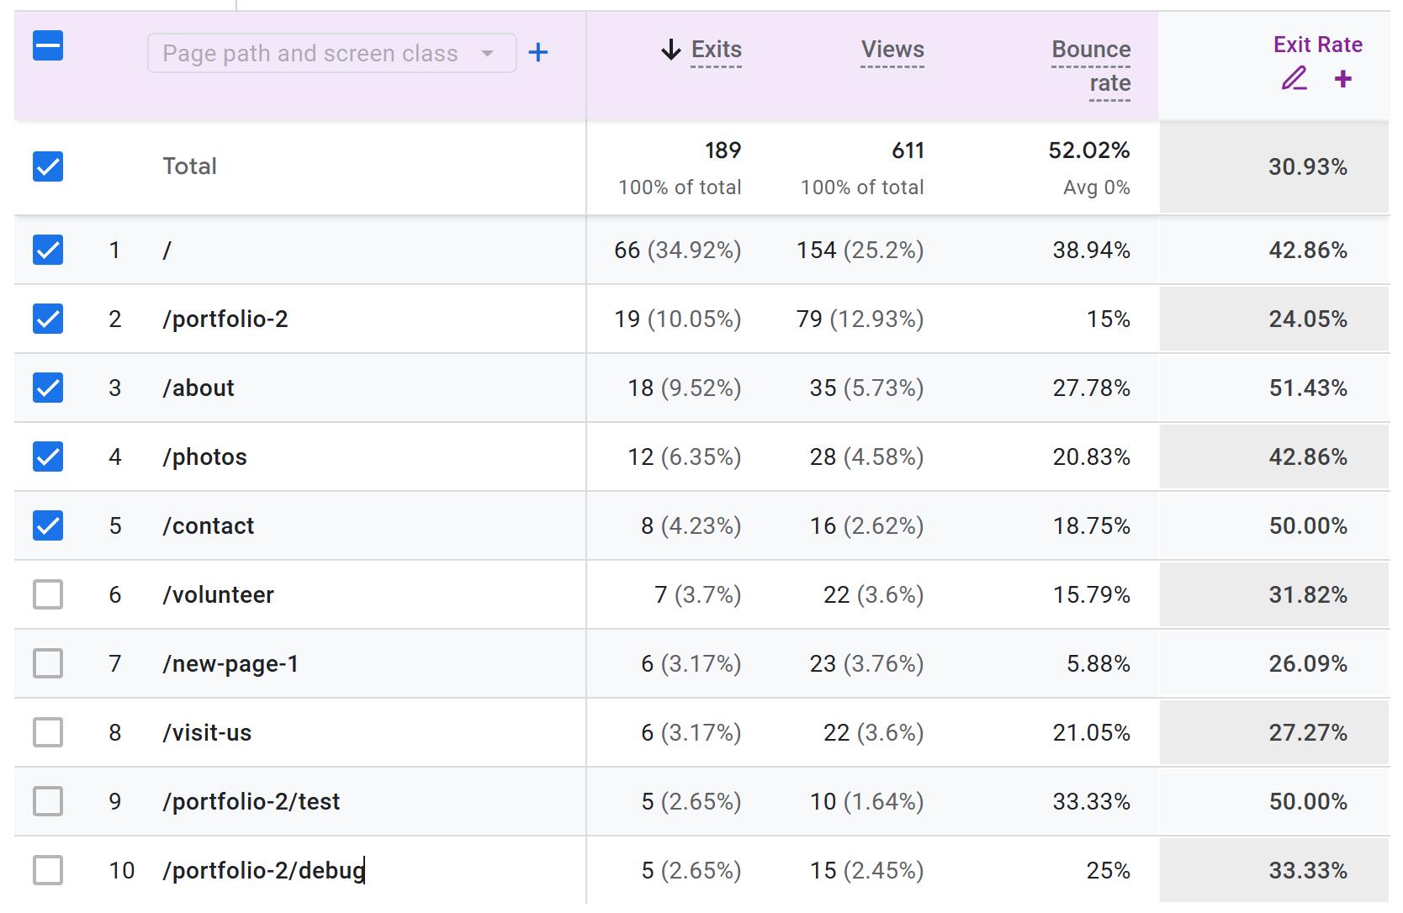Click the plus icon next to Exit Rate pencil
The width and height of the screenshot is (1403, 913).
click(1342, 79)
